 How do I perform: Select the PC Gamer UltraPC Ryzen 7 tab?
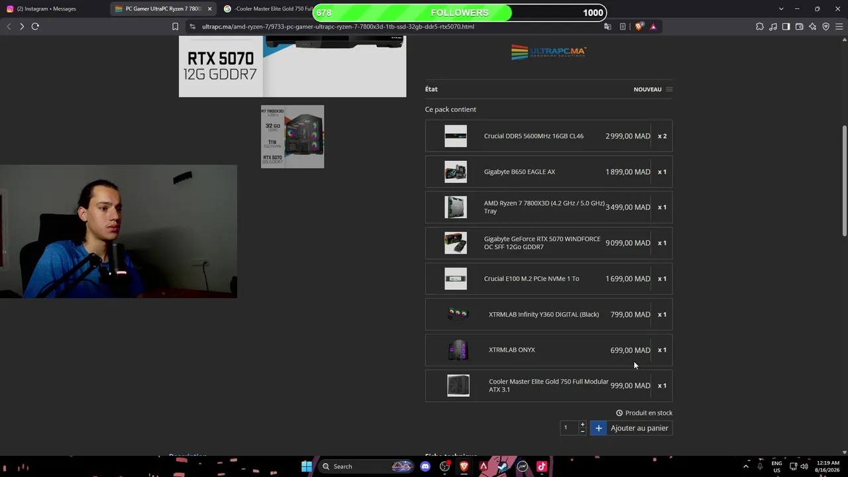click(162, 9)
